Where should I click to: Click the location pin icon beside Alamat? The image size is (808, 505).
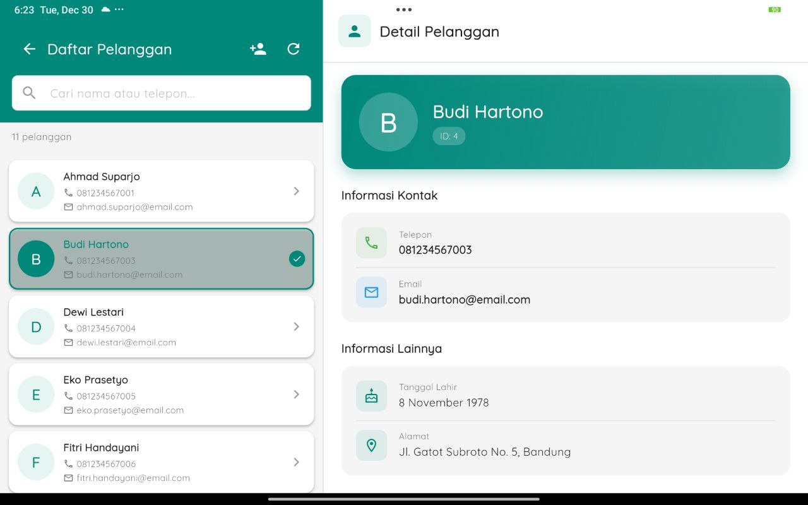click(x=371, y=444)
